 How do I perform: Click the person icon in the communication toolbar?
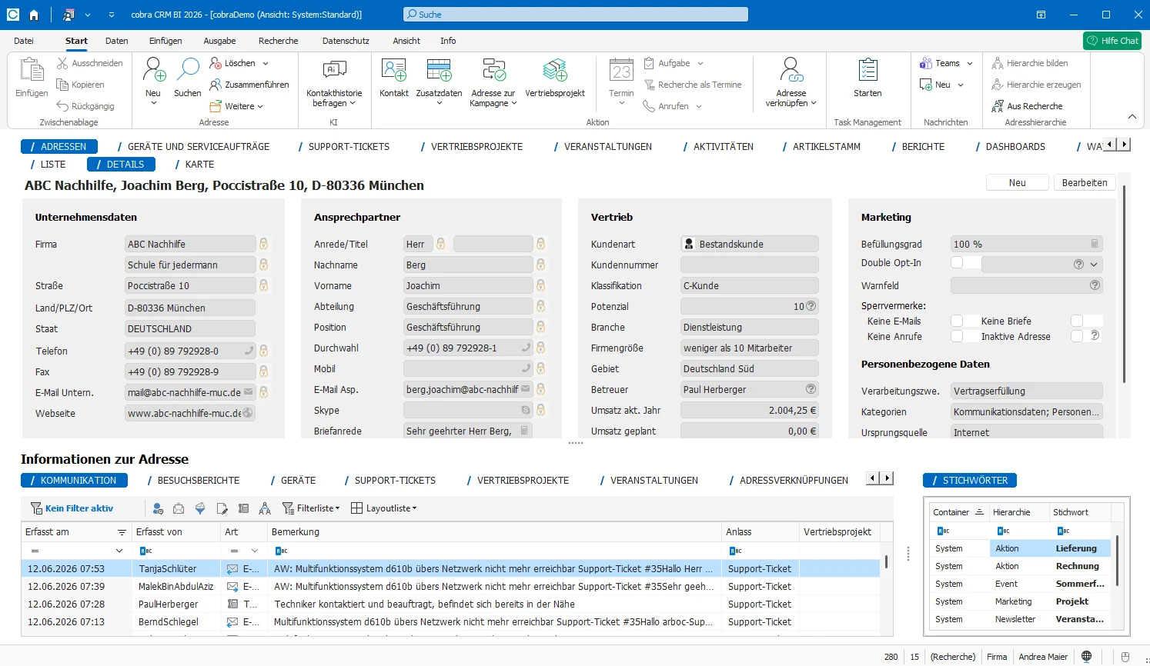click(x=158, y=508)
